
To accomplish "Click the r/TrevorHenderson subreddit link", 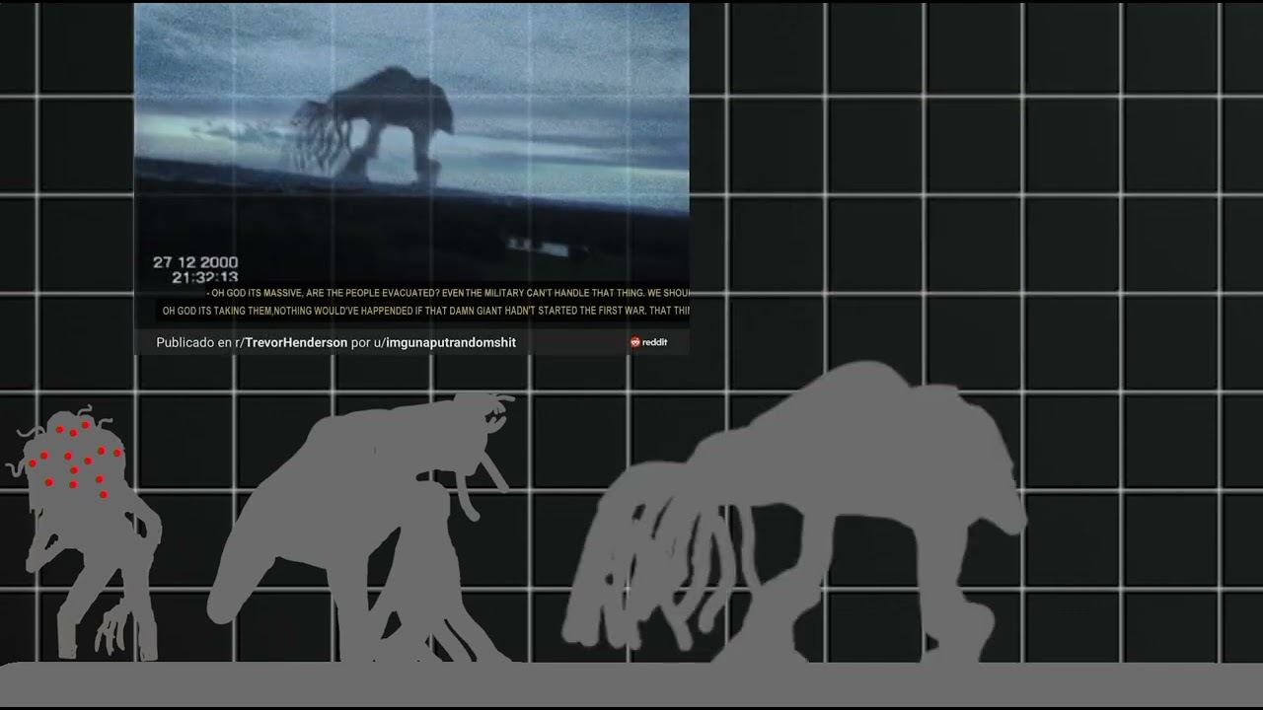I will tap(291, 342).
